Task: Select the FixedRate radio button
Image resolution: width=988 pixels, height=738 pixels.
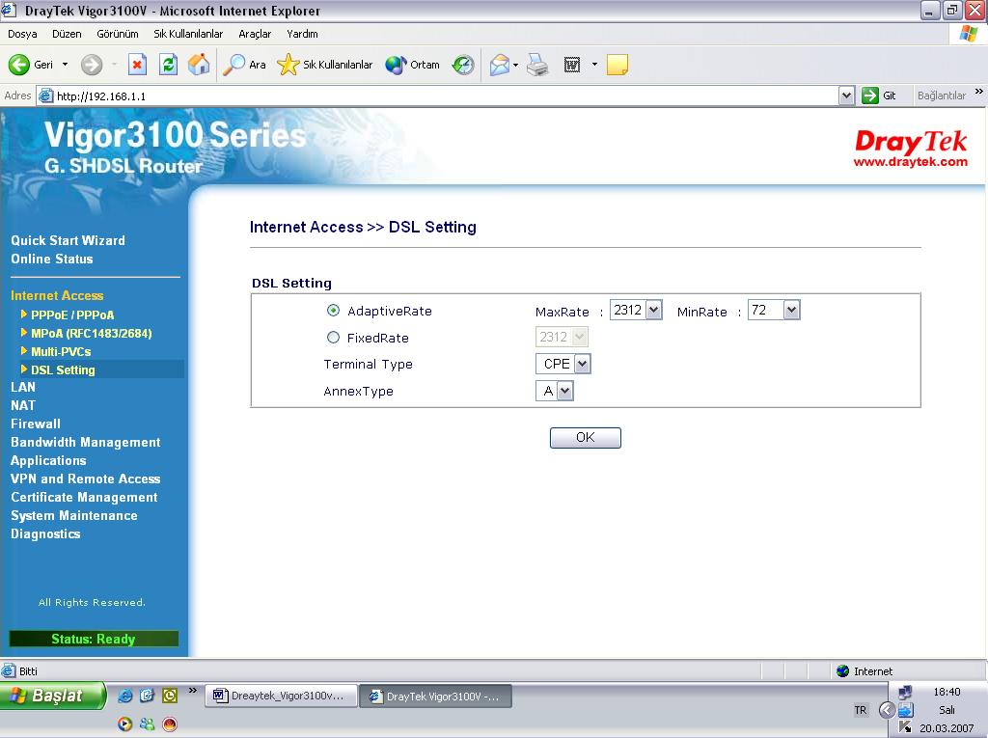Action: pyautogui.click(x=334, y=338)
